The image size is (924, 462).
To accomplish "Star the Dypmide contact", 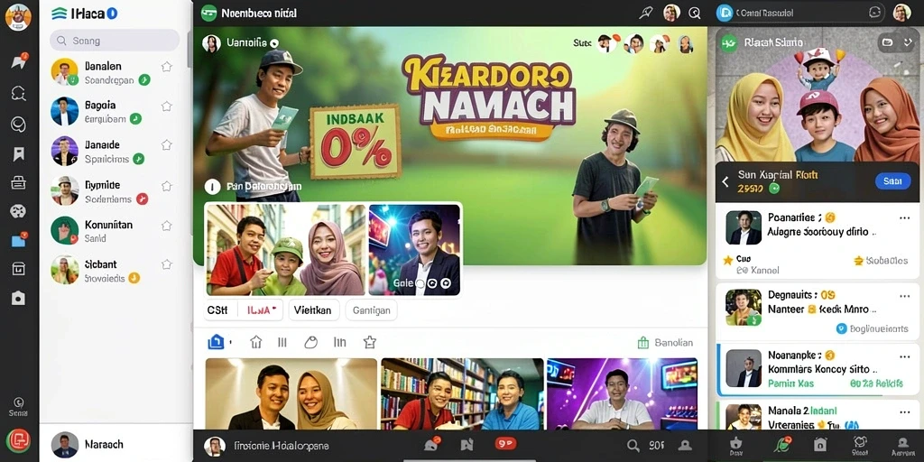I will click(x=167, y=186).
